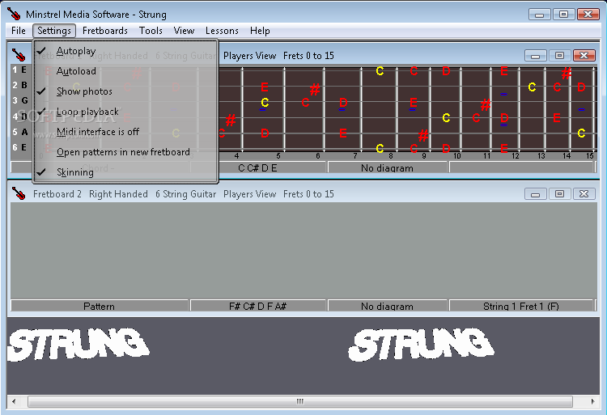
Task: Click yellow C note on string 2 fret 13
Action: (532, 87)
